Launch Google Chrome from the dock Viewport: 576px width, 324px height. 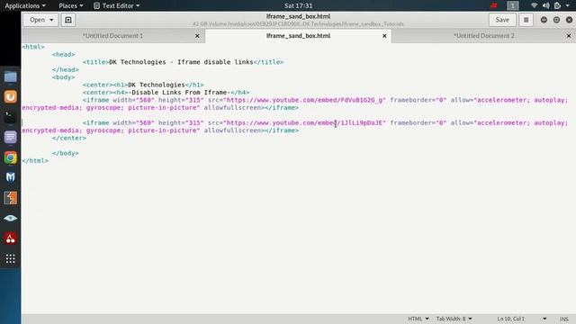tap(10, 157)
